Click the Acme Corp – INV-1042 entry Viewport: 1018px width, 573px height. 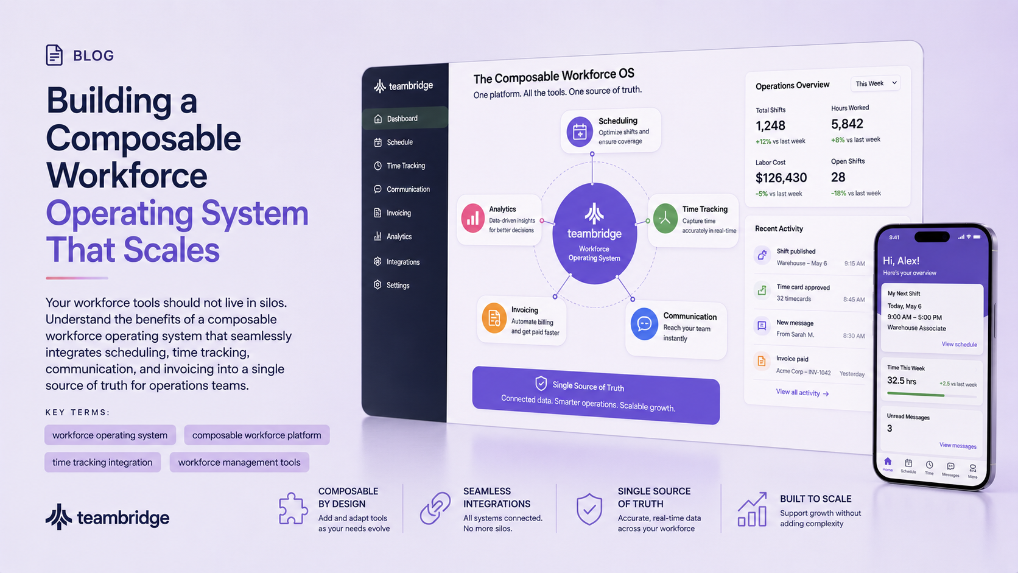pos(804,372)
